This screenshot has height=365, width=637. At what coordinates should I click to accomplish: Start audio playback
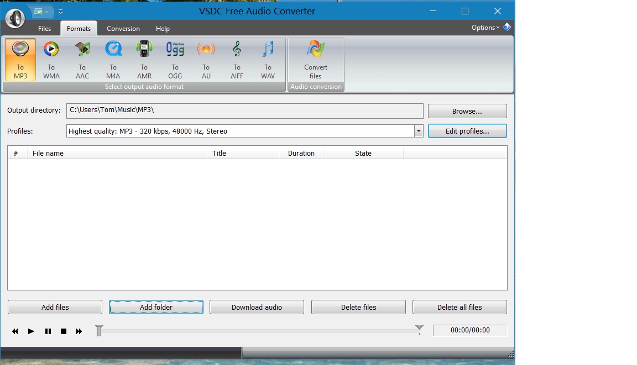click(31, 331)
